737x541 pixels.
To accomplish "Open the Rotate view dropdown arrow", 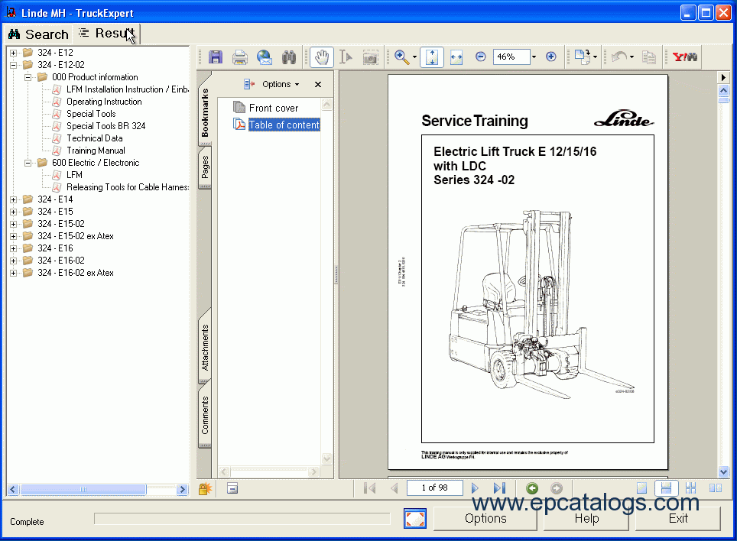I will coord(595,57).
